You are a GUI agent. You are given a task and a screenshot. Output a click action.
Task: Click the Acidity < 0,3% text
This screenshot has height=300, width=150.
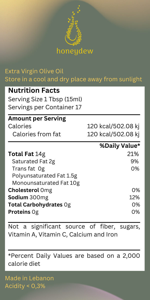click(25, 286)
